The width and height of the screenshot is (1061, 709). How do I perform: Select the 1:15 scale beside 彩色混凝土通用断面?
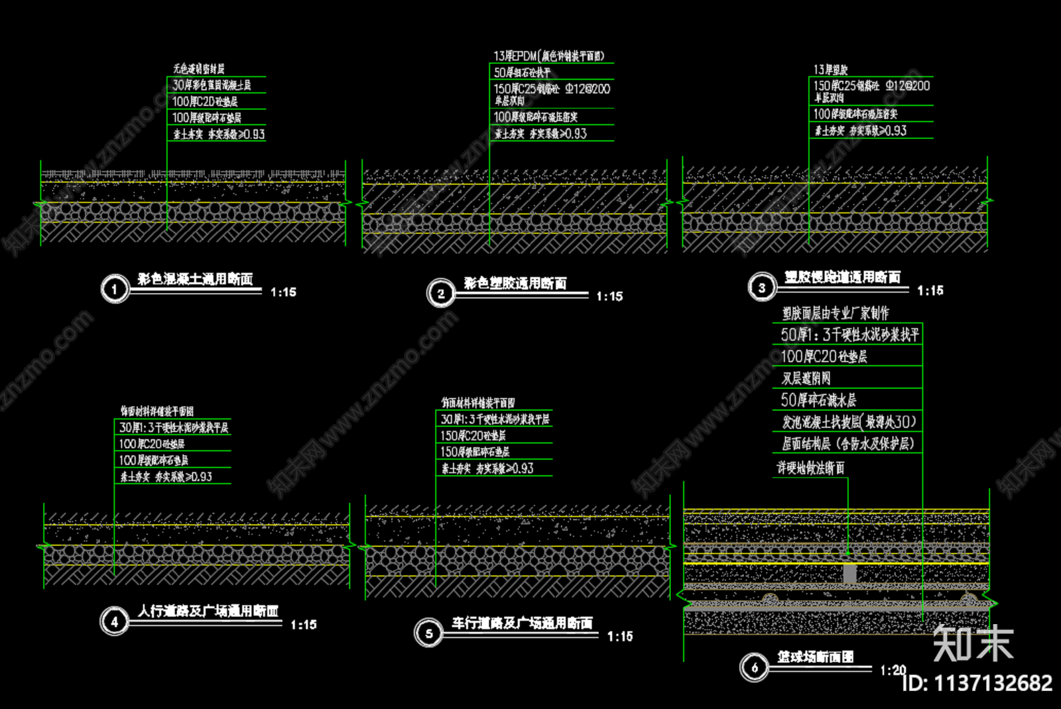[283, 292]
